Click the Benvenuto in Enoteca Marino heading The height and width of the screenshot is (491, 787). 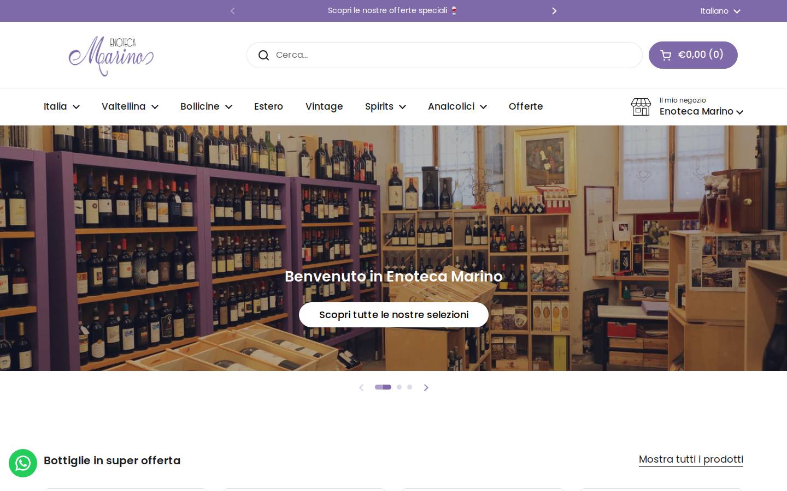point(393,276)
